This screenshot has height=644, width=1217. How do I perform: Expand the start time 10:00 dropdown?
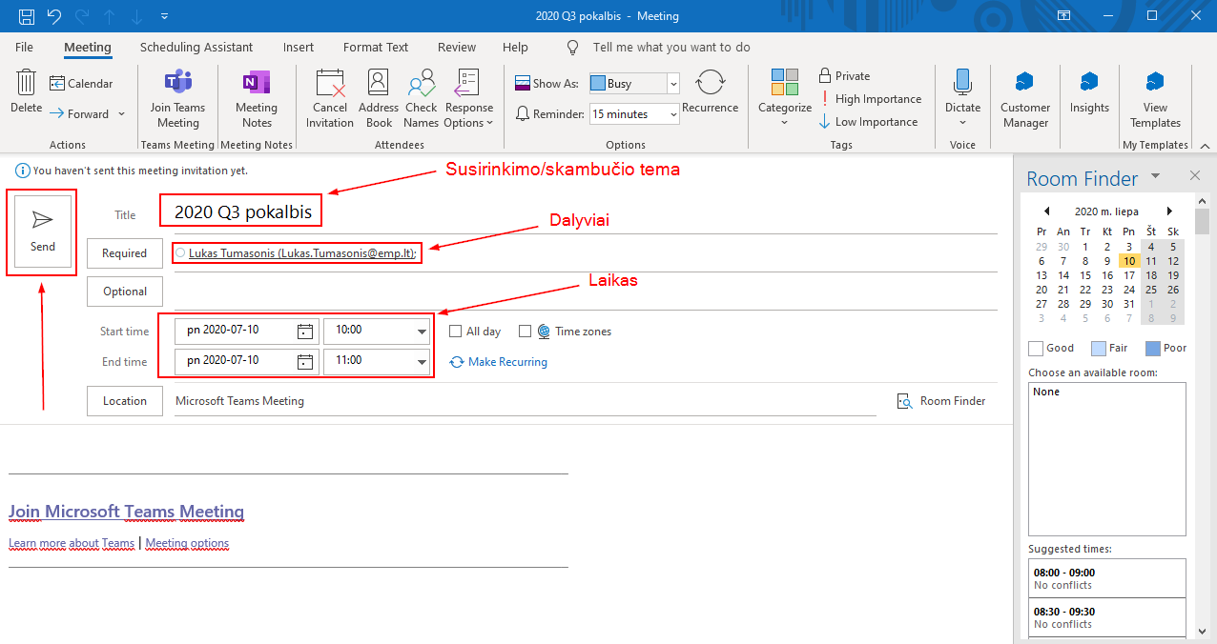(422, 332)
